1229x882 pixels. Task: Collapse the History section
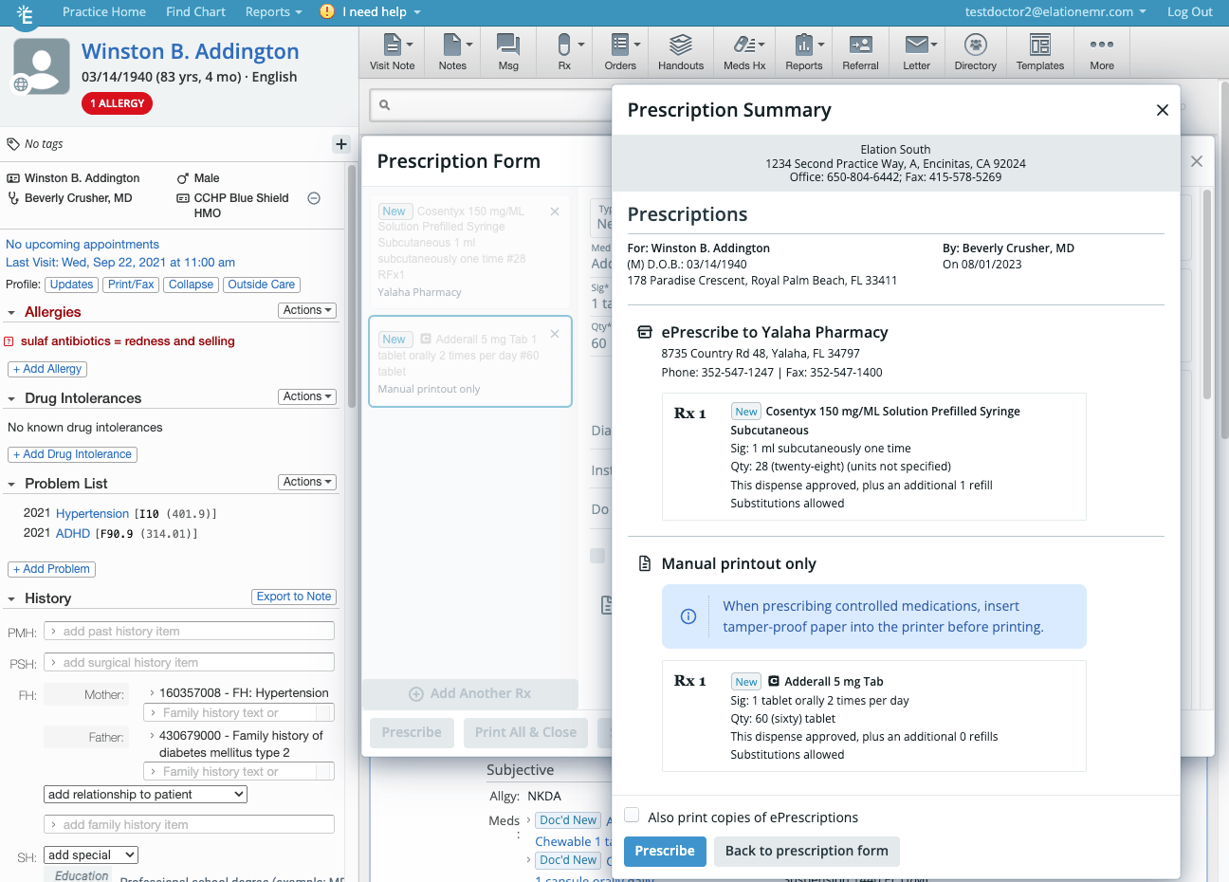(11, 599)
